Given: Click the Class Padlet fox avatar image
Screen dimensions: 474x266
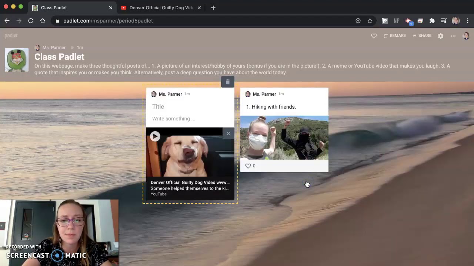Looking at the screenshot, I should coord(17,60).
